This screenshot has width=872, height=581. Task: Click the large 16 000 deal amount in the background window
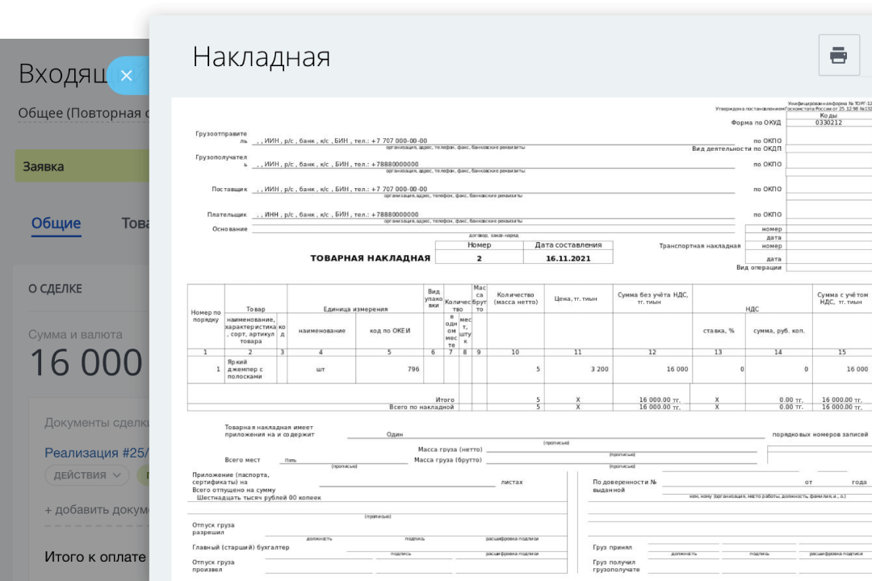[x=86, y=362]
